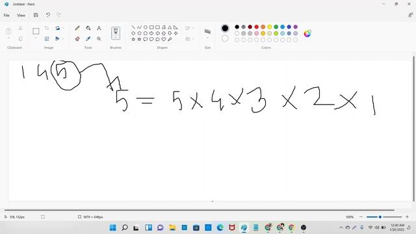Viewport: 416px width, 234px height.
Task: Pick the dark red palette color
Action: click(250, 27)
